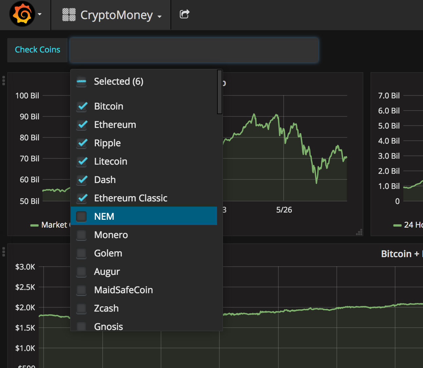Click the Bitcoin option label
The width and height of the screenshot is (423, 368).
click(109, 107)
